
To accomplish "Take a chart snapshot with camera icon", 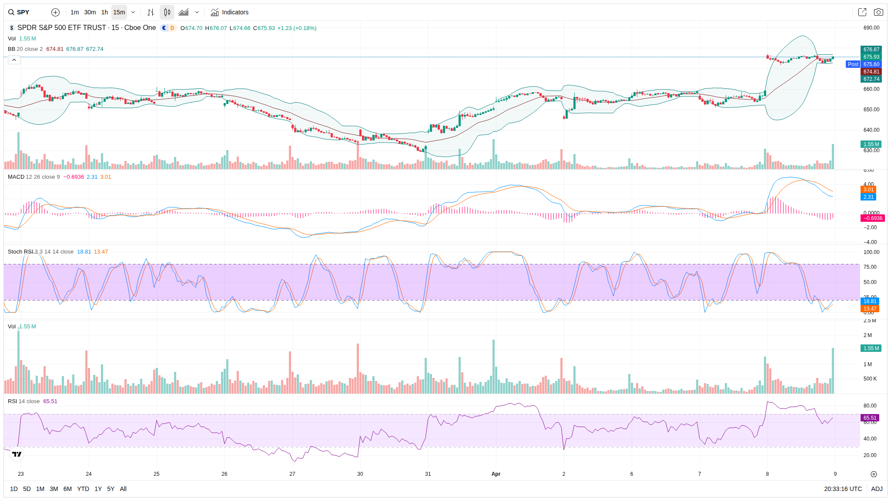I will 878,12.
